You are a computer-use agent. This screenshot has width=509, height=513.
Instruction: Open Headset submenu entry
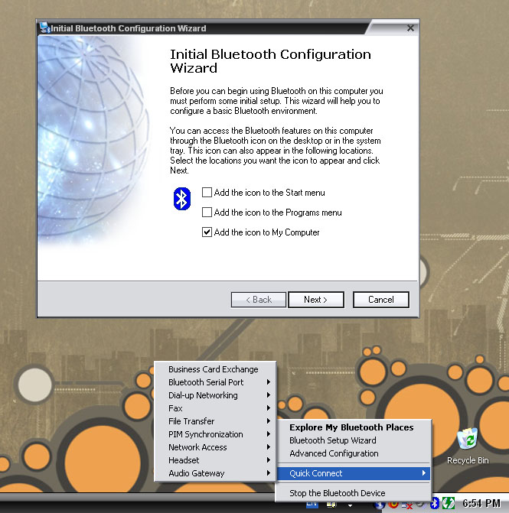pos(215,460)
